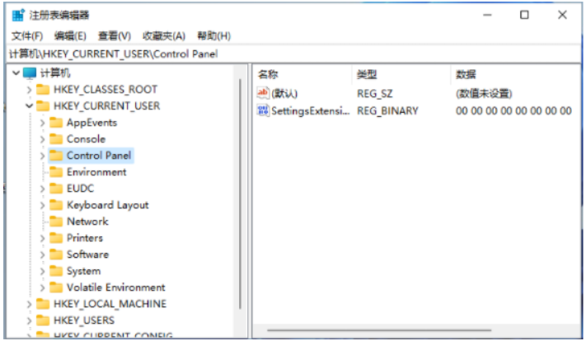
Task: Click the SettingsExtensi... binary value icon
Action: (x=264, y=110)
